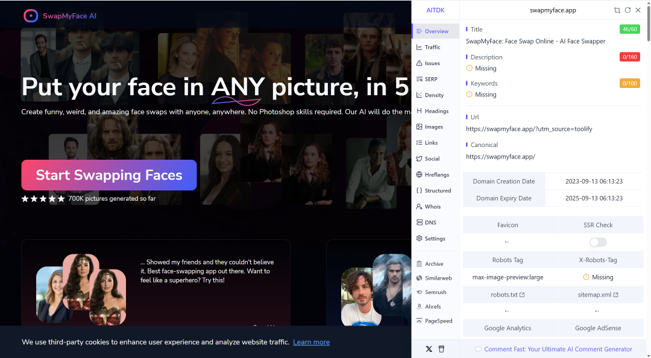
Task: Click the DNS server icon
Action: pyautogui.click(x=420, y=222)
